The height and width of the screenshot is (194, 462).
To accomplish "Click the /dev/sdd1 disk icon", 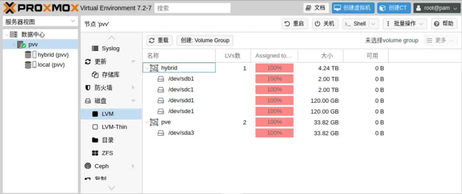I will coord(161,100).
